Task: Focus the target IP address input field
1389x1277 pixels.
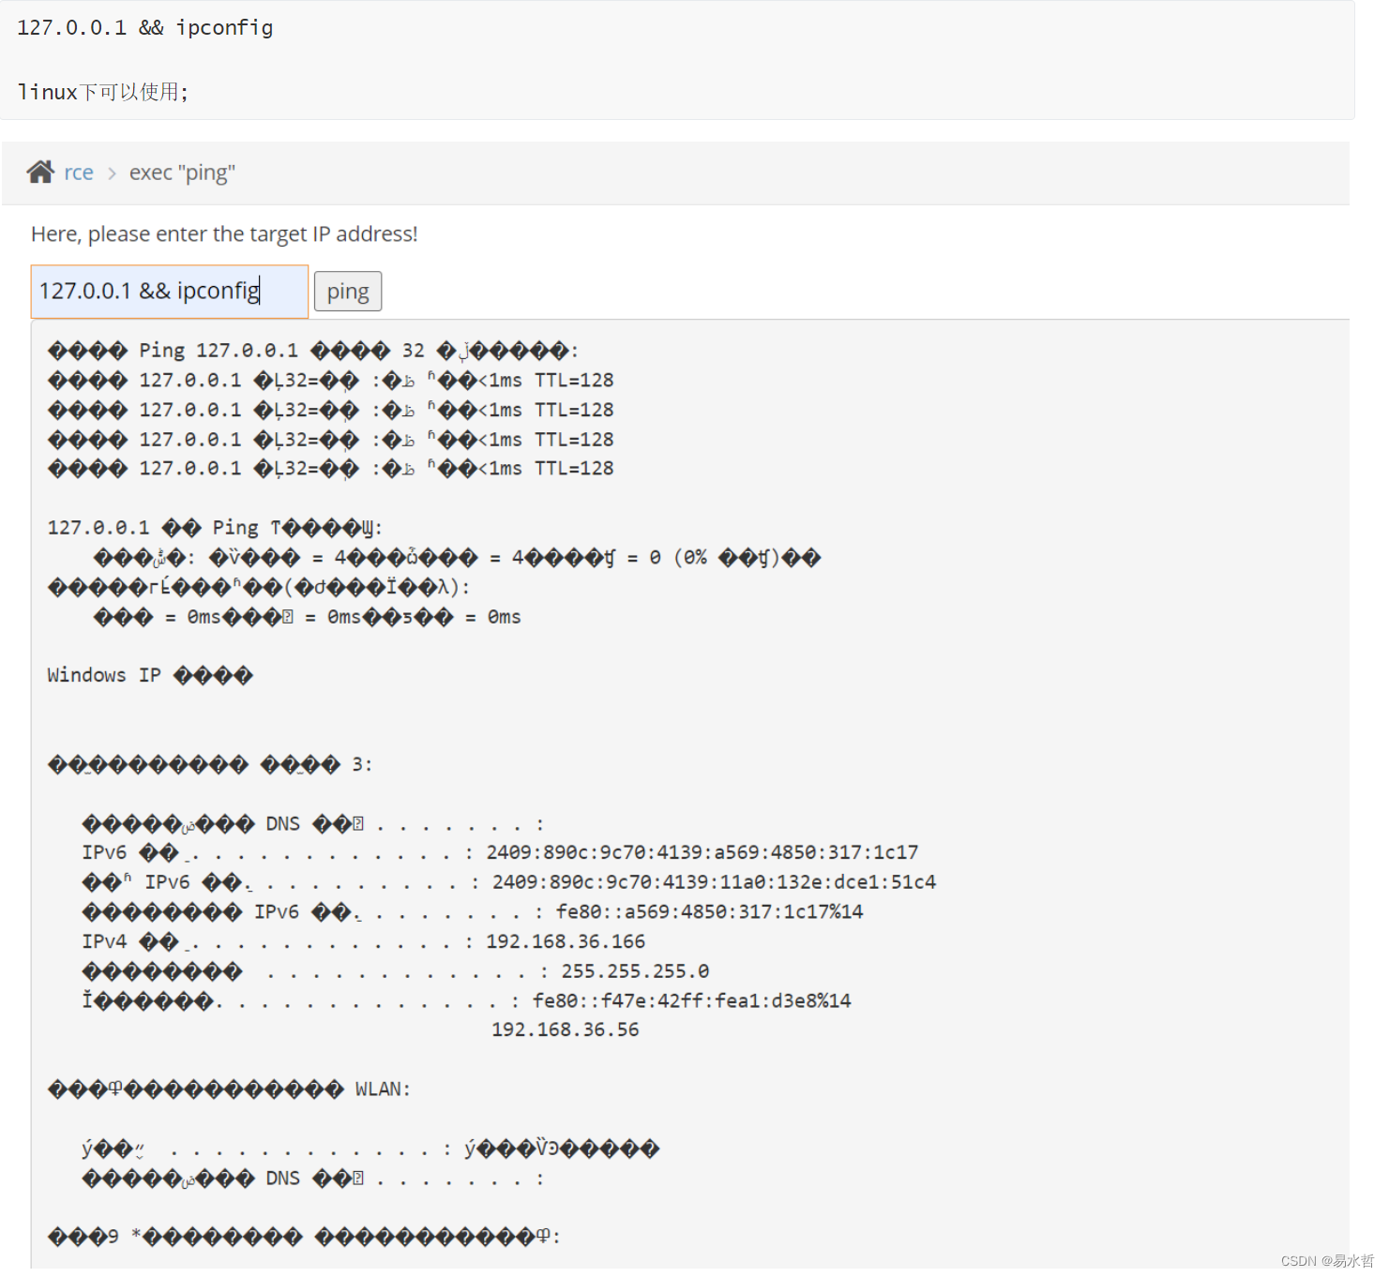Action: [170, 292]
